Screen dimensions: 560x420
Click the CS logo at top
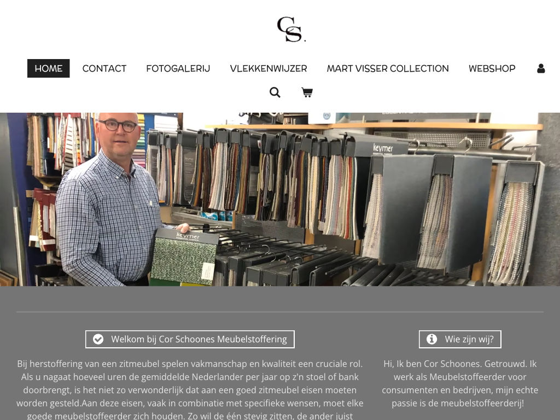coord(291,30)
